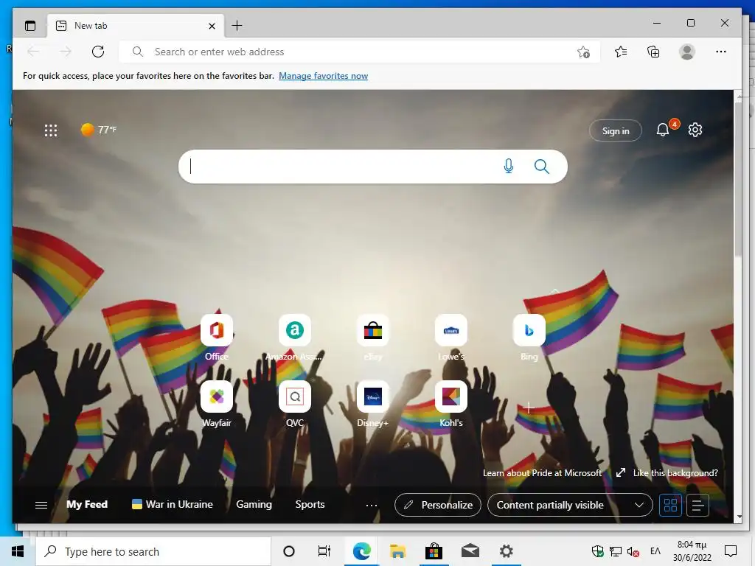Open the Action Center notifications
Viewport: 755px width, 566px height.
click(731, 551)
